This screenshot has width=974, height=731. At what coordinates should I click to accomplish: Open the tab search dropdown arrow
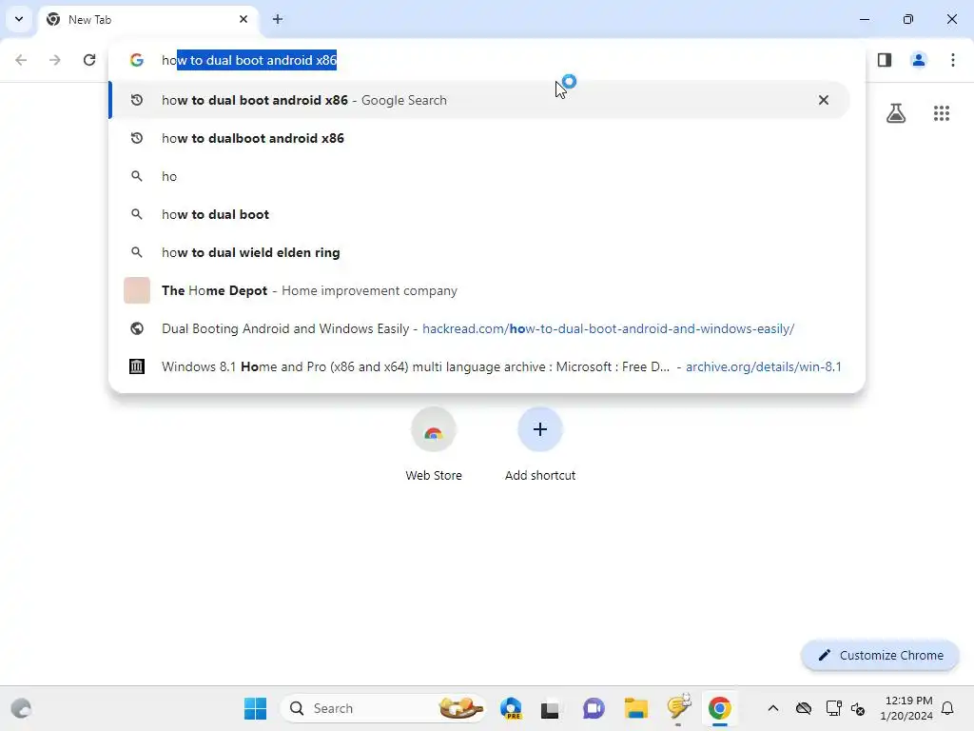point(19,19)
